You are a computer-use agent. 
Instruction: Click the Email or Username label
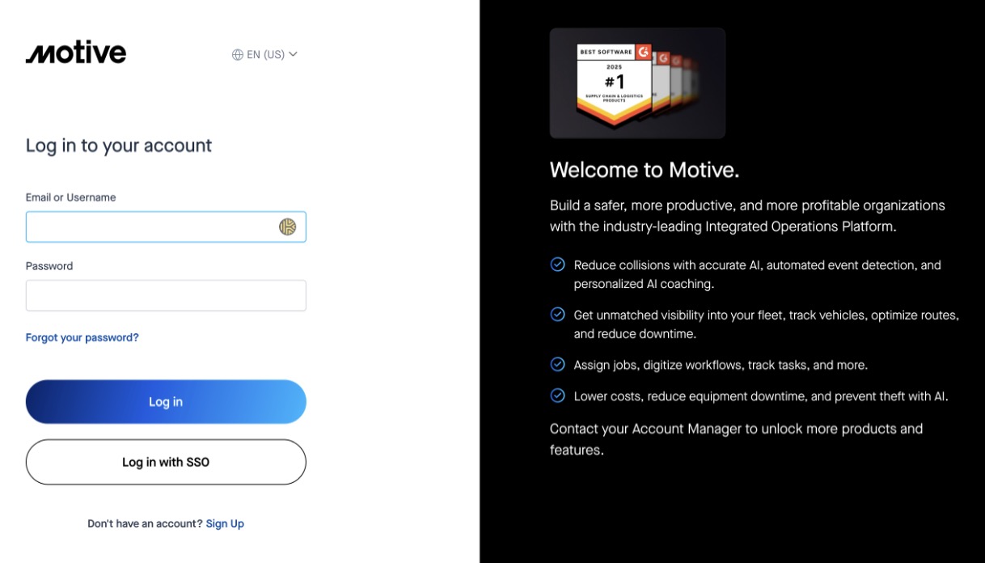tap(71, 197)
